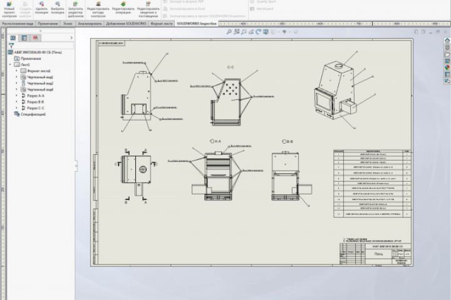Open the red third manager panel tab

click(x=35, y=38)
